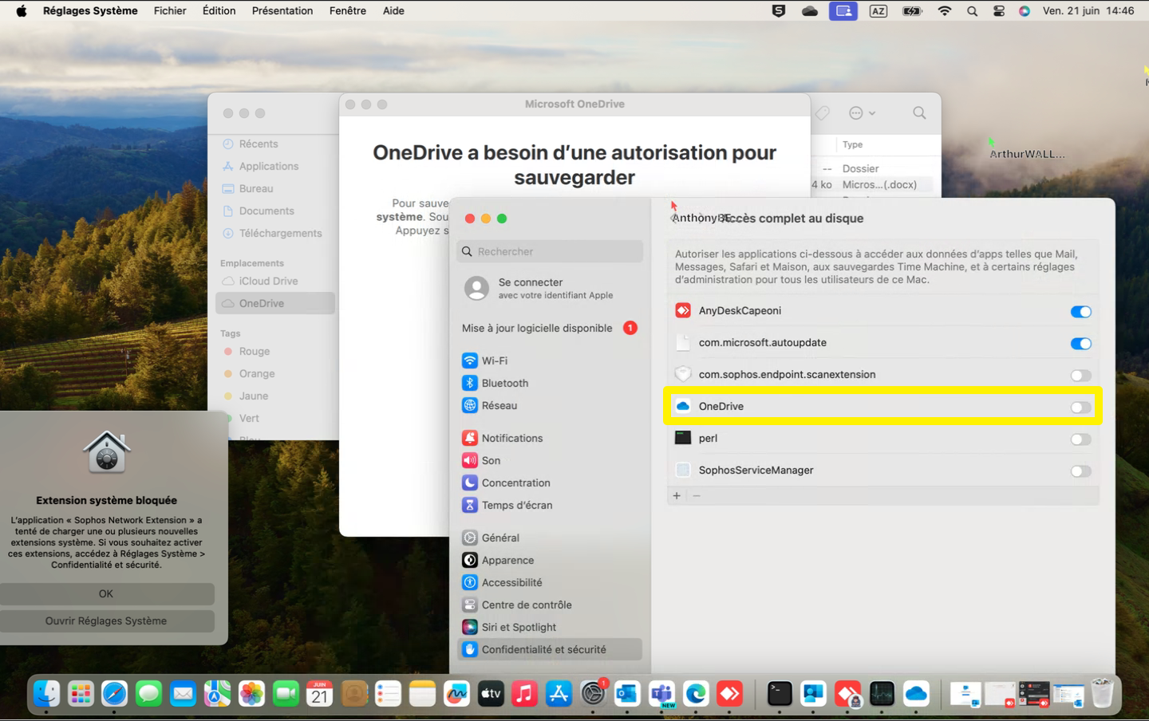This screenshot has width=1149, height=721.
Task: Open Bureau in Finder sidebar
Action: (275, 188)
